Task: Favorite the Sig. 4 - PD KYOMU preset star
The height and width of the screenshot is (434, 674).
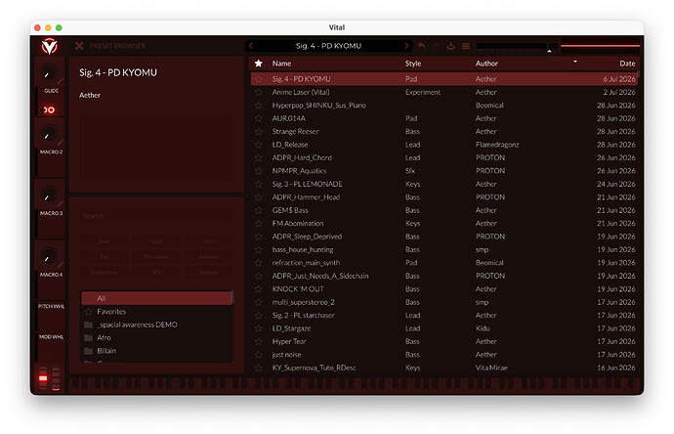Action: click(x=258, y=79)
